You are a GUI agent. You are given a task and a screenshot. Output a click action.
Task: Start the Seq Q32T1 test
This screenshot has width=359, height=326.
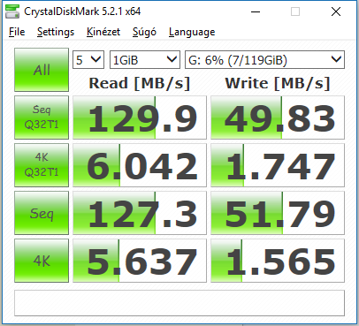(42, 118)
